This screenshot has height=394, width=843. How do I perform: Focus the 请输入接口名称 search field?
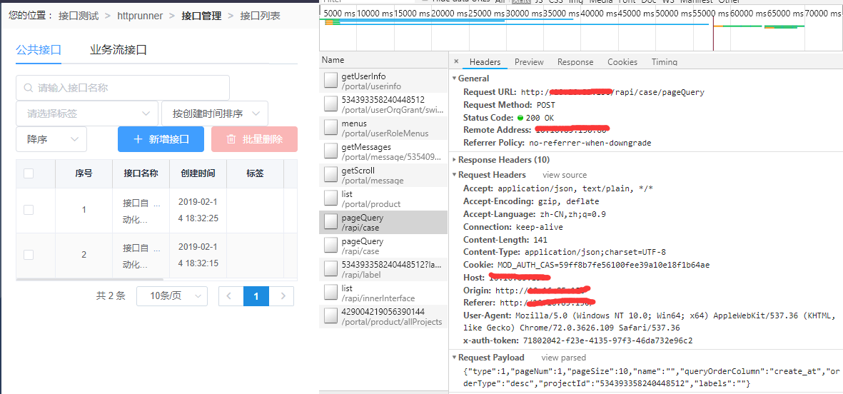tap(123, 88)
